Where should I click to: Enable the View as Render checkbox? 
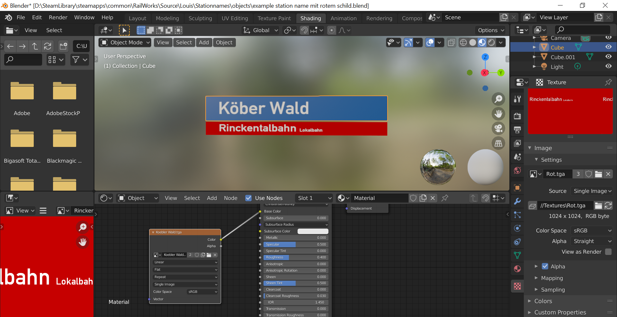coord(608,252)
